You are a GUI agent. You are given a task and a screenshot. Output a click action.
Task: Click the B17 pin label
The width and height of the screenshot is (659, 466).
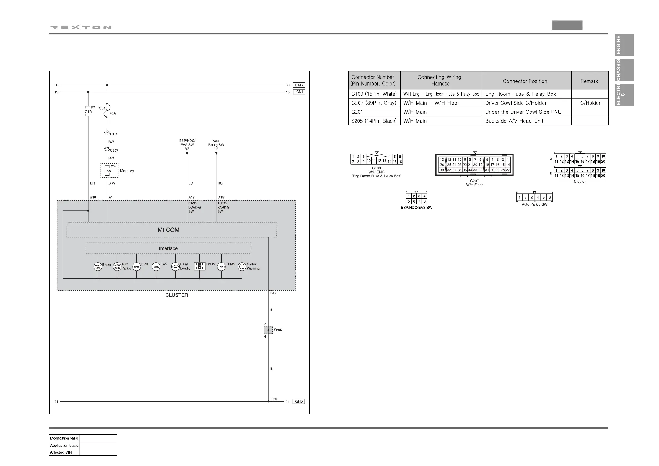(x=273, y=293)
